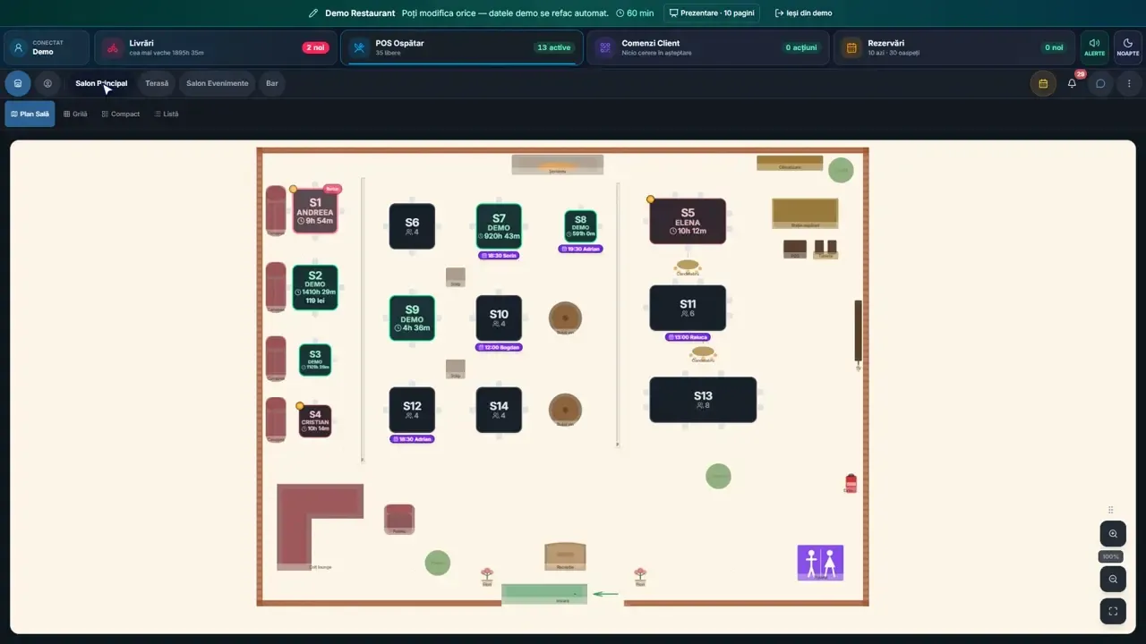The width and height of the screenshot is (1146, 644).
Task: Select table S13 with 8 seats
Action: point(703,400)
